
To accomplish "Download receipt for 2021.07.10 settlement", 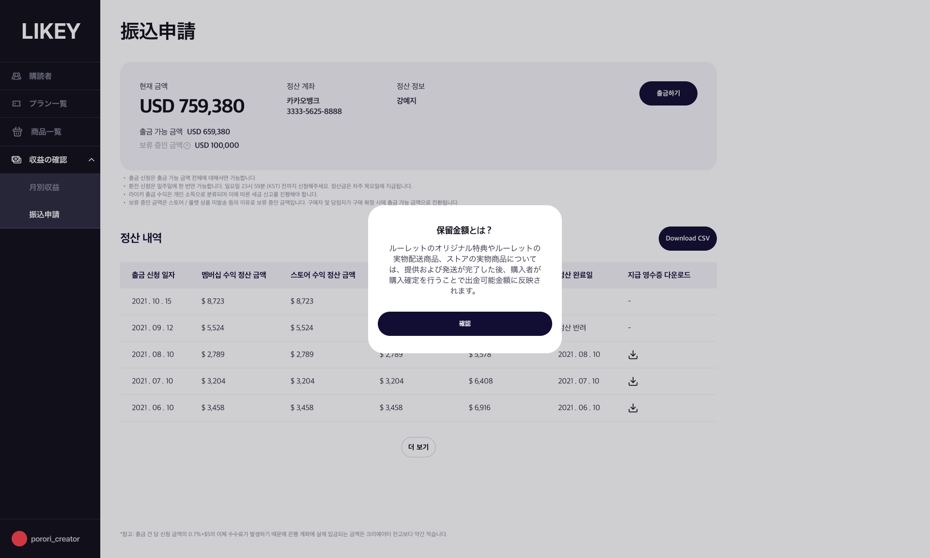I will 633,381.
